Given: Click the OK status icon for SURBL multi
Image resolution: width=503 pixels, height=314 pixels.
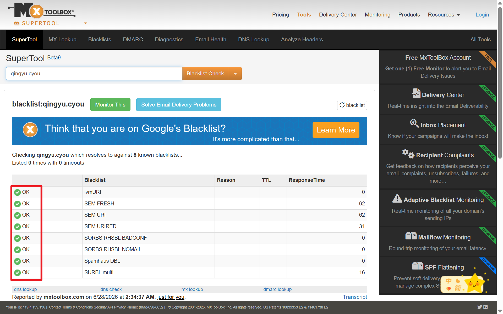Looking at the screenshot, I should coord(17,273).
